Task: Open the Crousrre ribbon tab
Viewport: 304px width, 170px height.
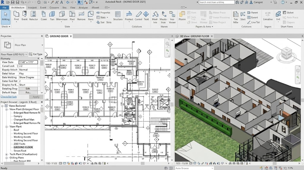Action: click(x=54, y=8)
